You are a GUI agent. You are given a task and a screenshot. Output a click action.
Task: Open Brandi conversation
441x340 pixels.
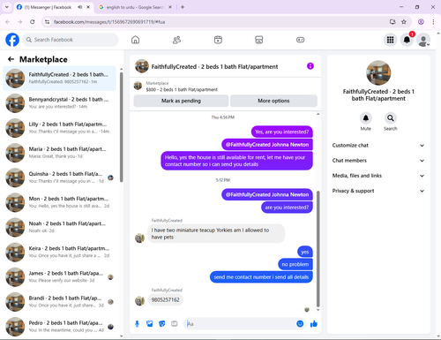tap(59, 302)
